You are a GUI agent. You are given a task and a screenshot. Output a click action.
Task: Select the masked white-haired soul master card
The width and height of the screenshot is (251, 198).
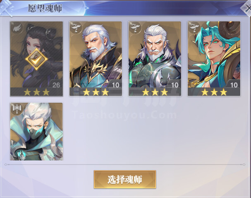[x=36, y=132]
